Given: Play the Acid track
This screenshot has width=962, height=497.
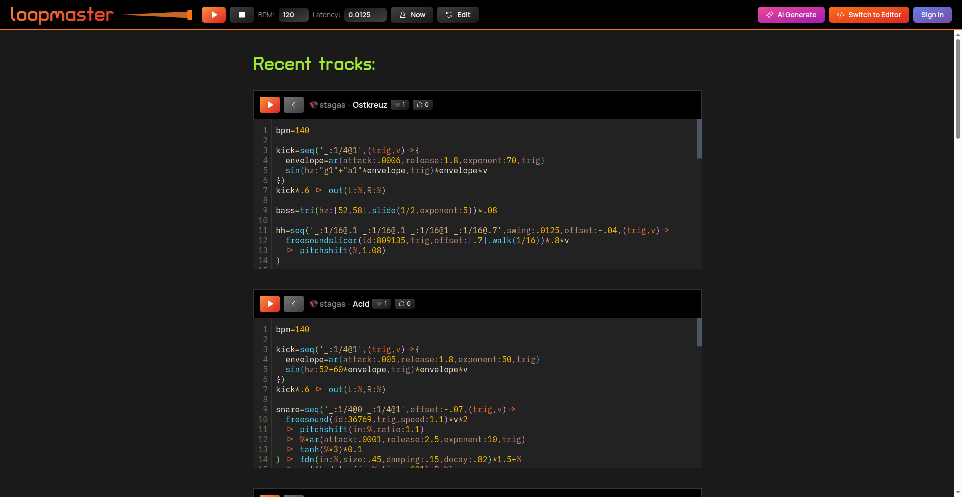Looking at the screenshot, I should click(270, 304).
